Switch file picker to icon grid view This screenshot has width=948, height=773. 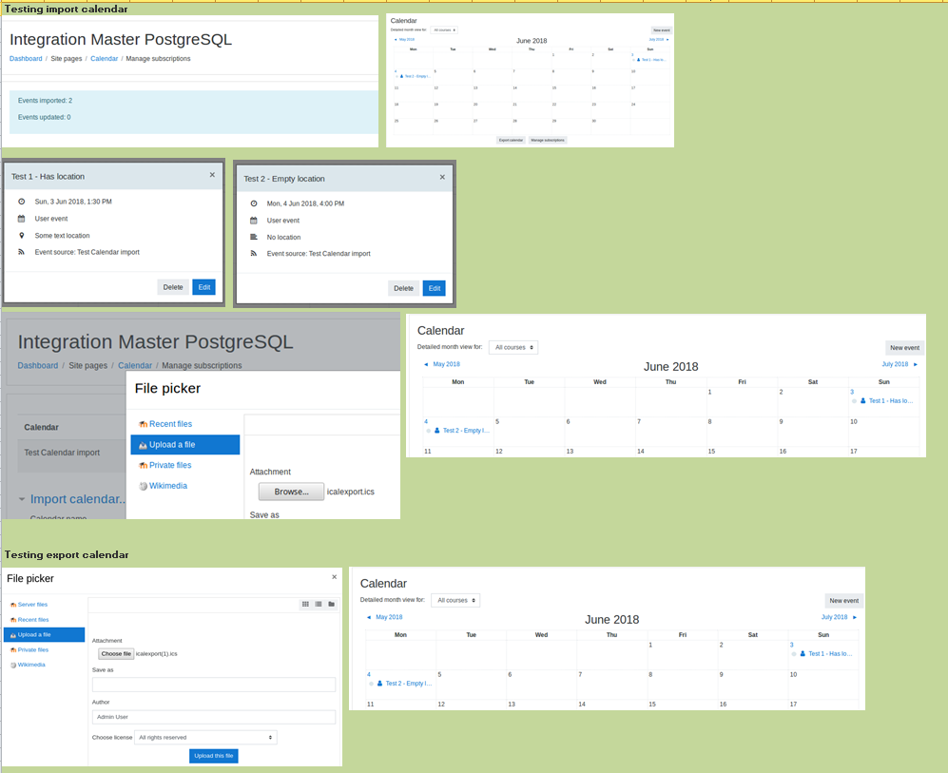(305, 604)
